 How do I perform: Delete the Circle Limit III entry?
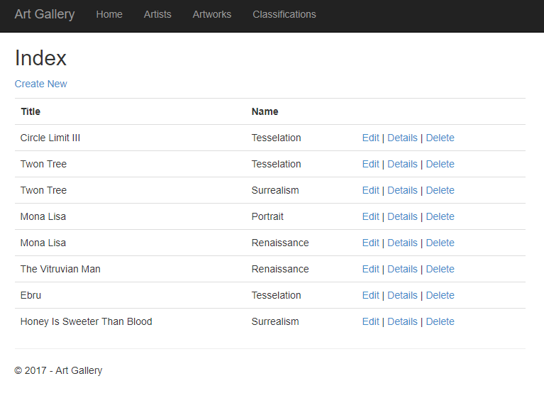[440, 138]
